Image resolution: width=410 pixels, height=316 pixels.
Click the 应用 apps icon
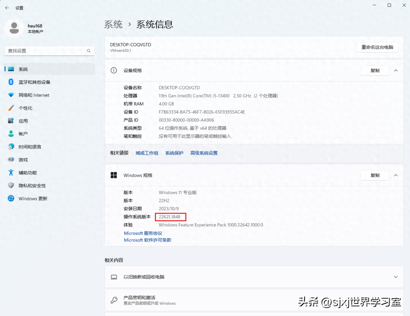11,121
